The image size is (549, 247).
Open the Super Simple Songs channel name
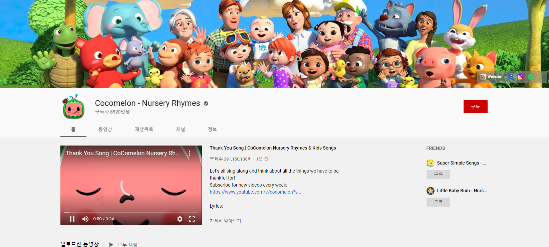pyautogui.click(x=462, y=163)
